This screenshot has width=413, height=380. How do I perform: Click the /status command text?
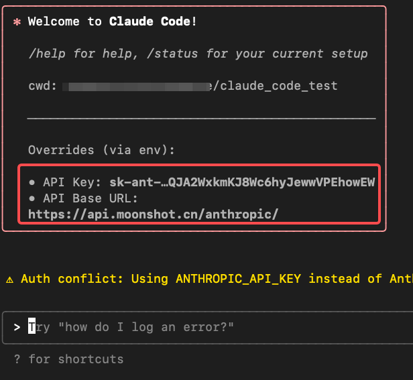pyautogui.click(x=172, y=54)
